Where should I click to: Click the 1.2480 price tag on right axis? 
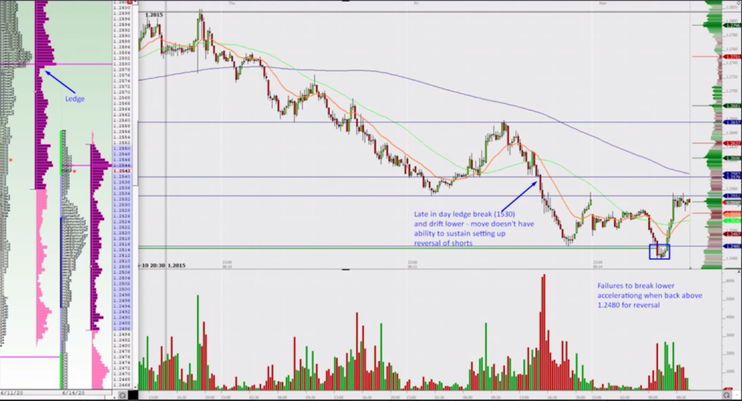733,247
